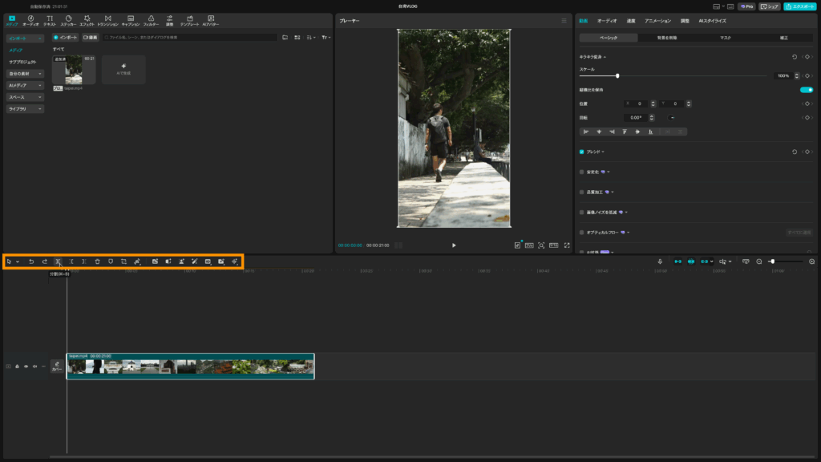Click the Pro badge button
Screen dimensions: 821x462
pos(746,6)
